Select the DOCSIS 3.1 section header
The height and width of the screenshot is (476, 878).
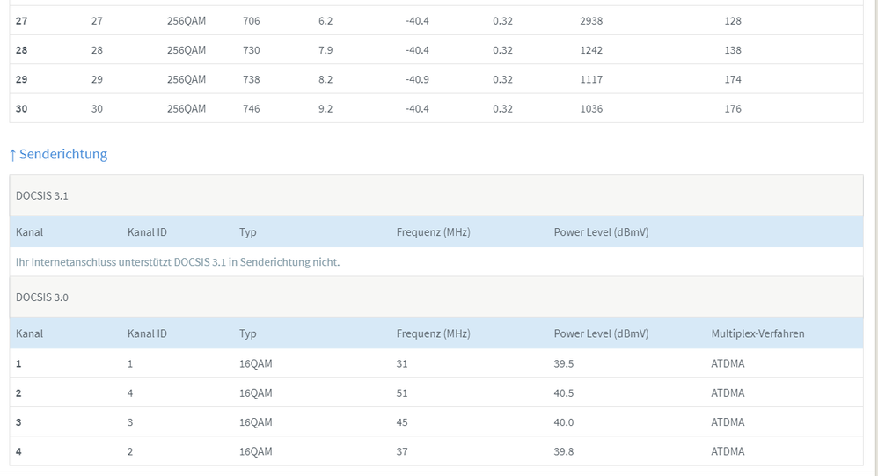pos(42,195)
